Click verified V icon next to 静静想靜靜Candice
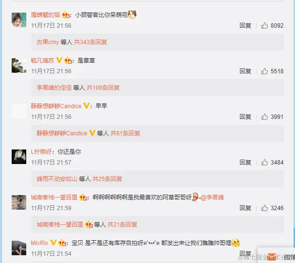 pyautogui.click(x=87, y=106)
